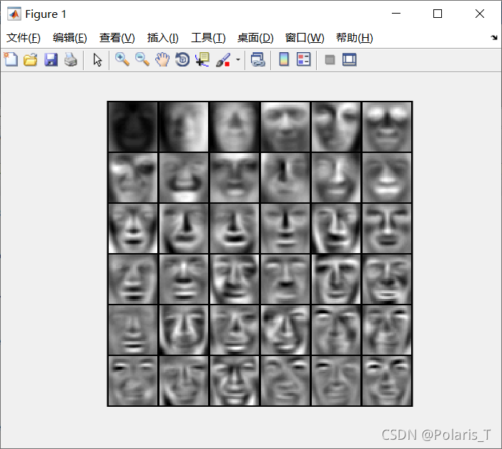Image resolution: width=502 pixels, height=449 pixels.
Task: Select the Brush data tool
Action: pos(223,60)
